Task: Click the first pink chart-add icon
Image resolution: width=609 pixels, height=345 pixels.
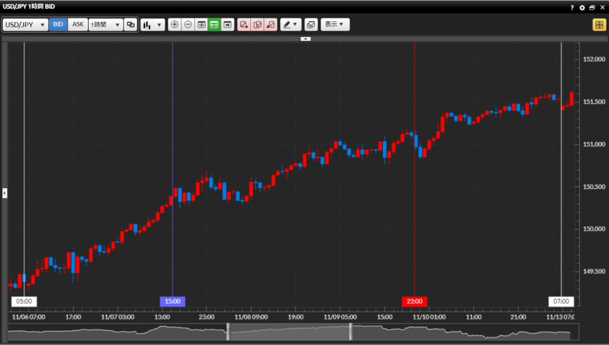Action: coord(244,25)
